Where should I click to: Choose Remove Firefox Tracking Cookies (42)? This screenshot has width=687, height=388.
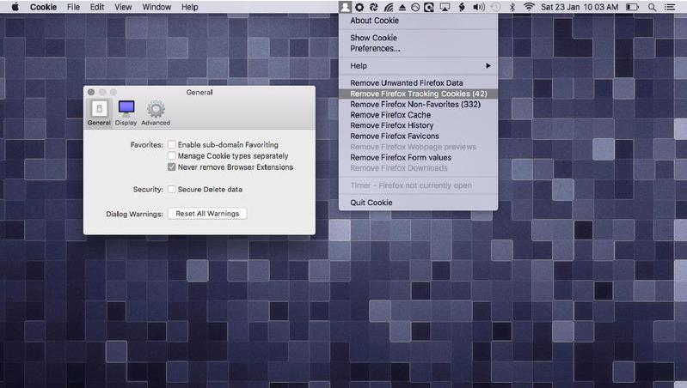tap(418, 94)
